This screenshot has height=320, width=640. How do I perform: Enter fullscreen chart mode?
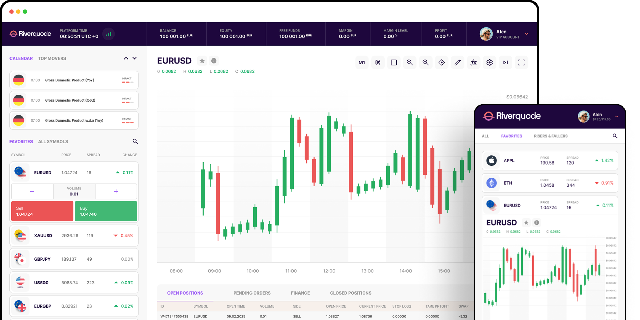(521, 63)
